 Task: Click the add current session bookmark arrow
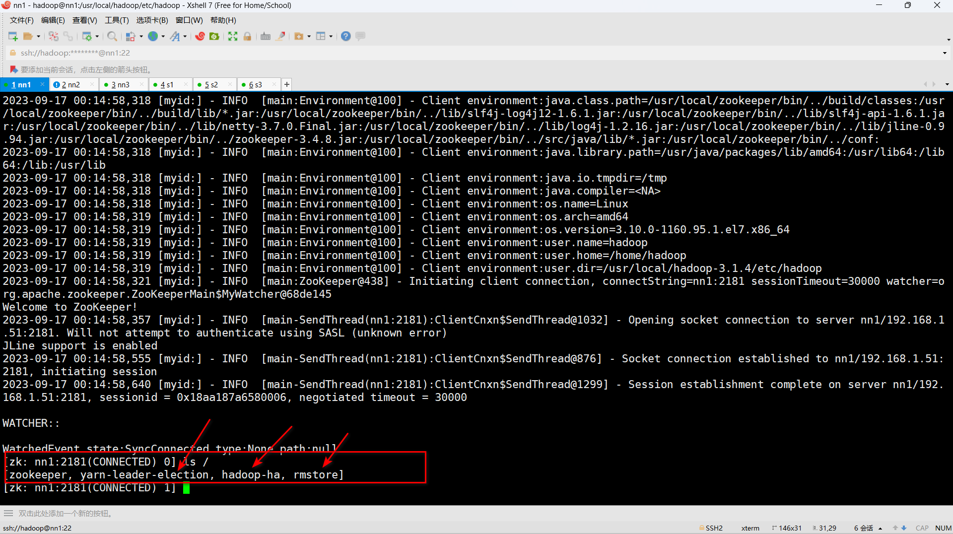[x=13, y=69]
